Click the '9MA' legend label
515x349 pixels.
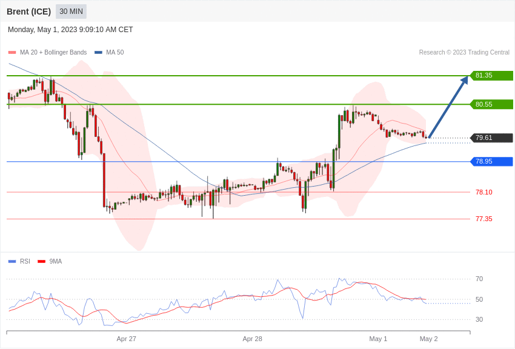(56, 261)
